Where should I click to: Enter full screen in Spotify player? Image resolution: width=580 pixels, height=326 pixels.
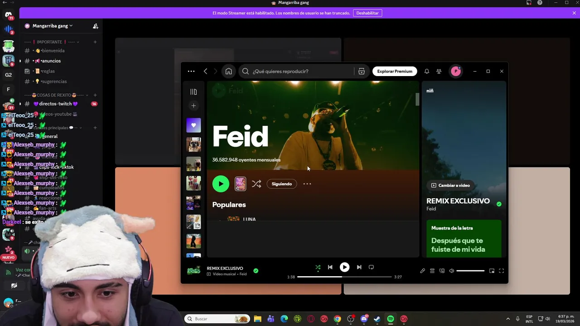(501, 271)
